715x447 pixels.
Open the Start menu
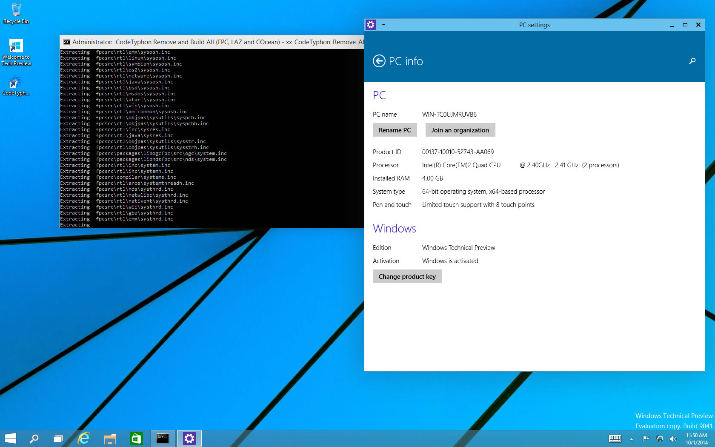(11, 438)
